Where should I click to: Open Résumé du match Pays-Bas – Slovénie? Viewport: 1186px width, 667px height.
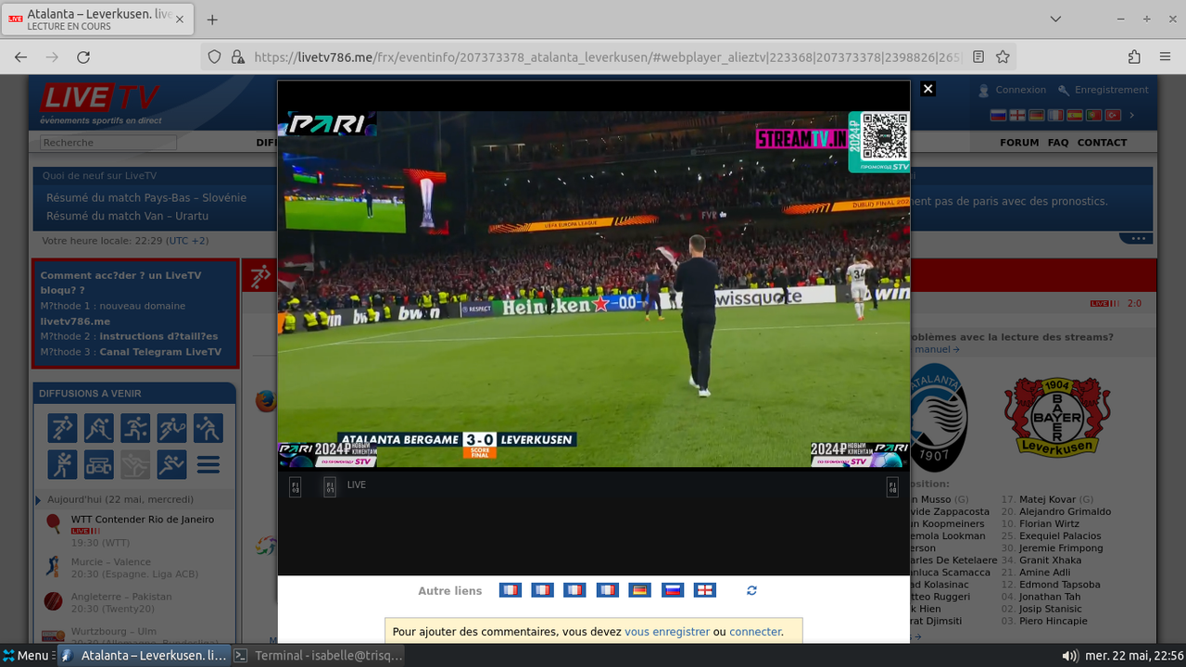pos(146,197)
